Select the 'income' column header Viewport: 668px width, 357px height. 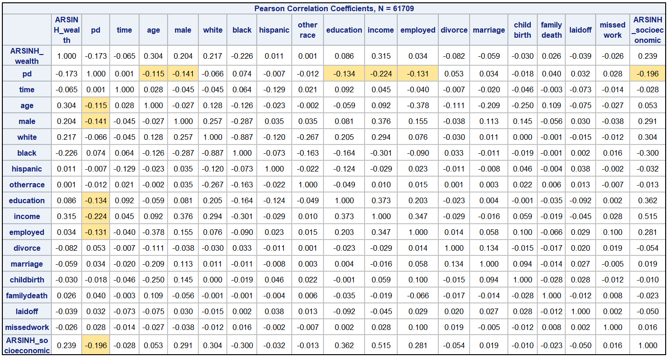pos(380,30)
